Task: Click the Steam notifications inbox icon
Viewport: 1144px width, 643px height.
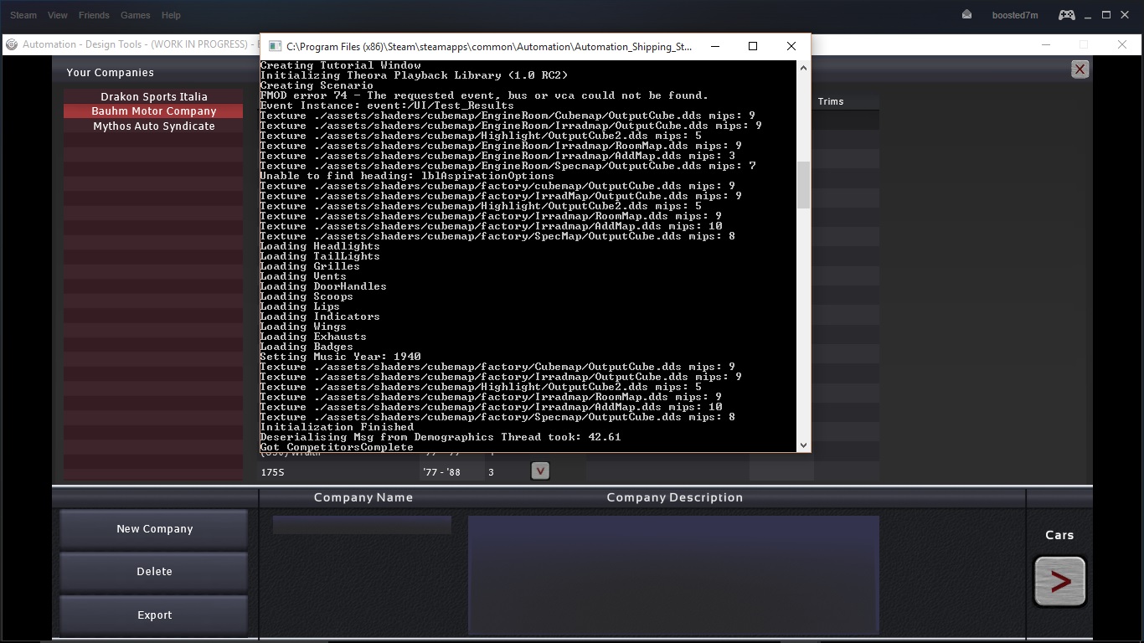Action: pyautogui.click(x=966, y=15)
